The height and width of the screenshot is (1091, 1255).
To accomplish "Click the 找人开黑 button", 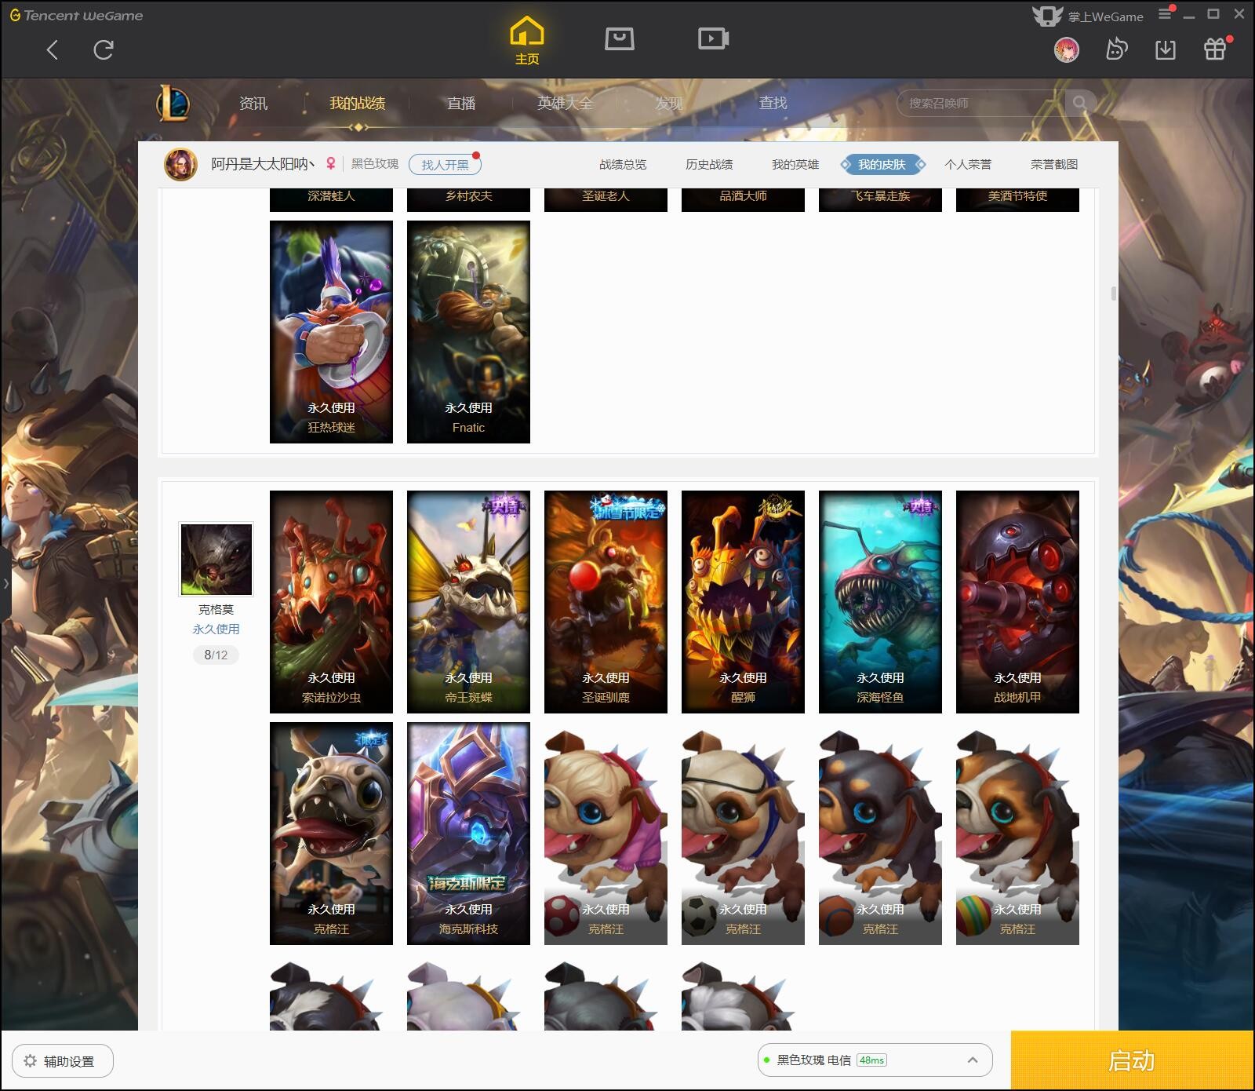I will click(x=445, y=164).
